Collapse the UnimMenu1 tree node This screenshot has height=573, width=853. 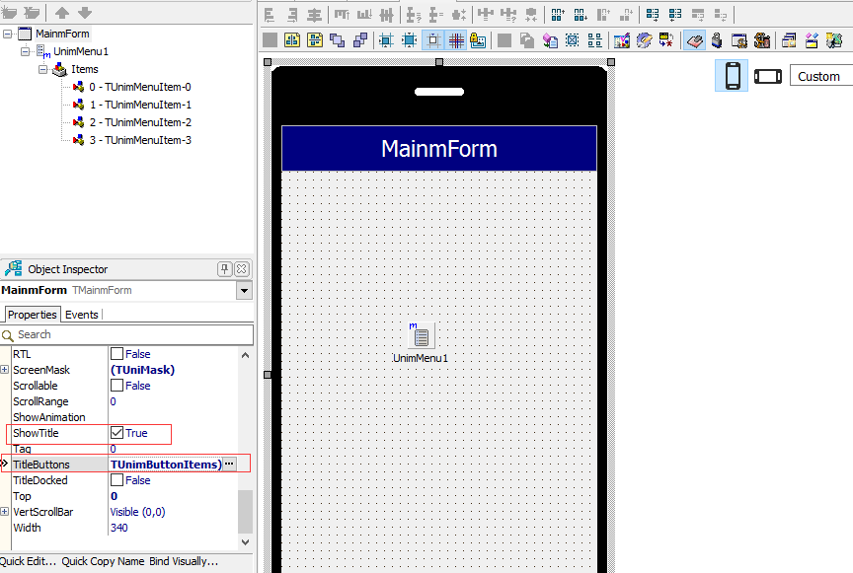tap(25, 51)
